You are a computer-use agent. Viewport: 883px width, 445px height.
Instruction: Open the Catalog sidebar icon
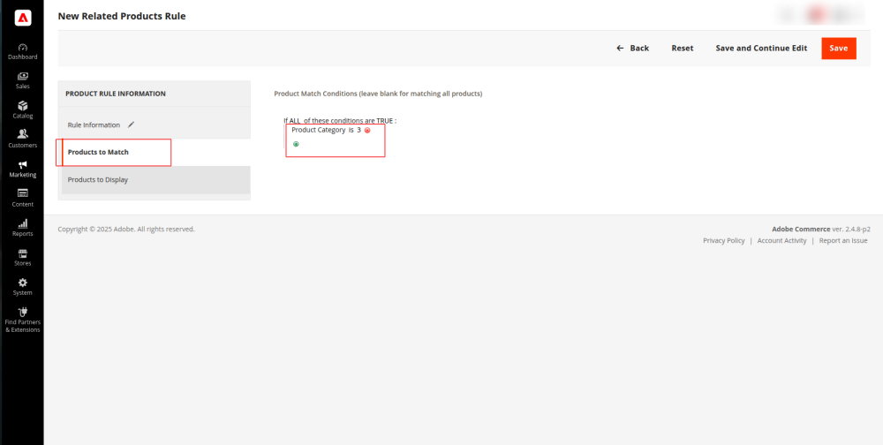(22, 109)
